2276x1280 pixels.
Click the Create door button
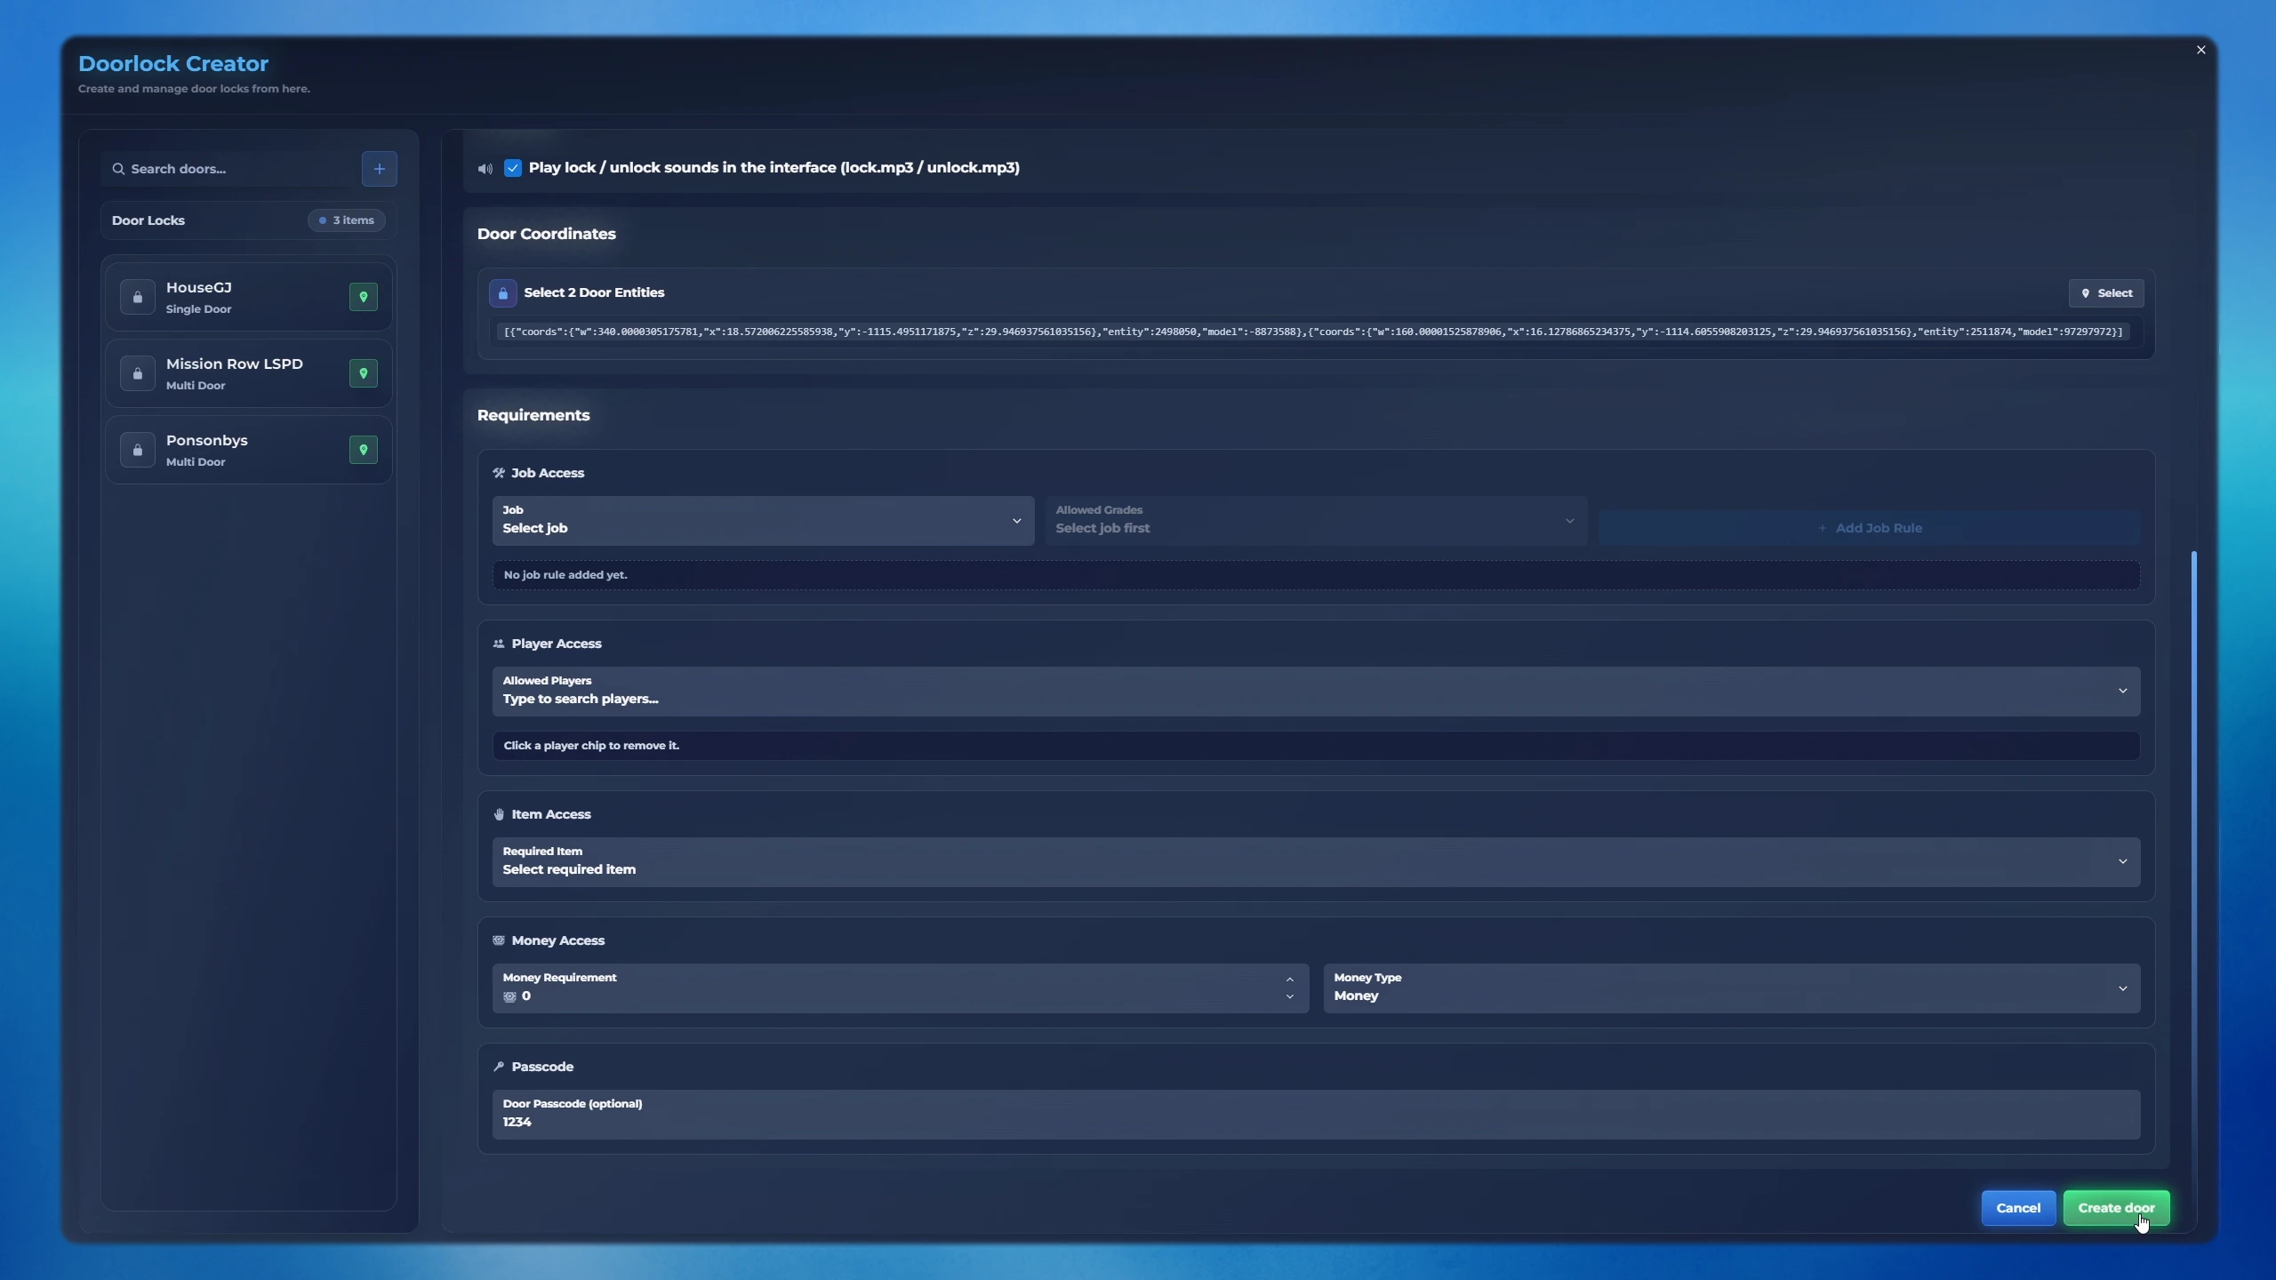click(2116, 1208)
